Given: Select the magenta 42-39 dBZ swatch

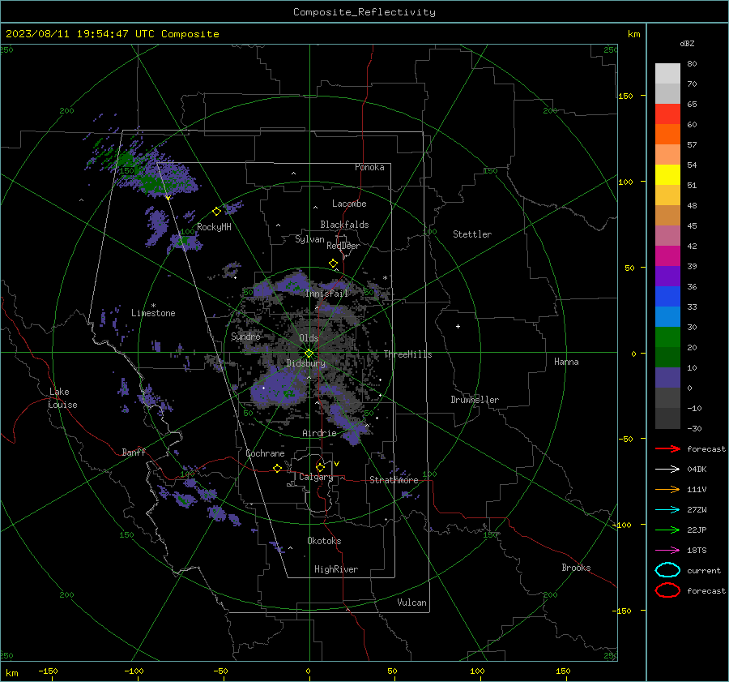Looking at the screenshot, I should [x=667, y=255].
